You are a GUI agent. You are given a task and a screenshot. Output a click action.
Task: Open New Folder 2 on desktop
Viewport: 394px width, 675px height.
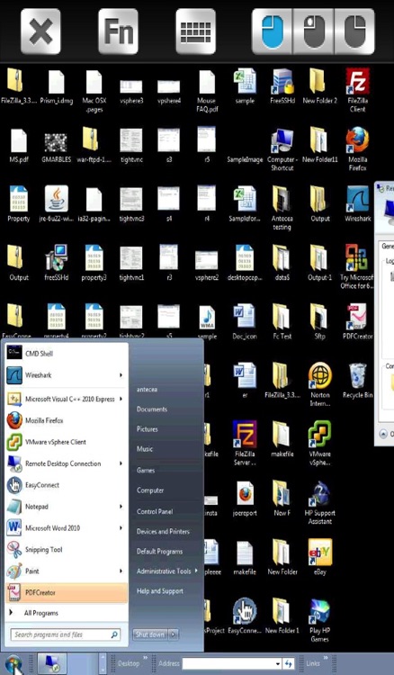click(320, 86)
